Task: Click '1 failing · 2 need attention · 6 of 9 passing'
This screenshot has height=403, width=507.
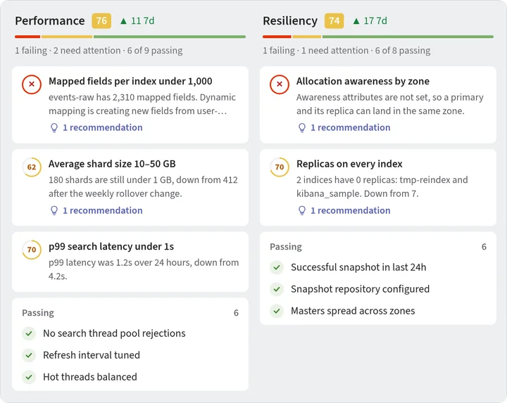Action: (x=99, y=51)
